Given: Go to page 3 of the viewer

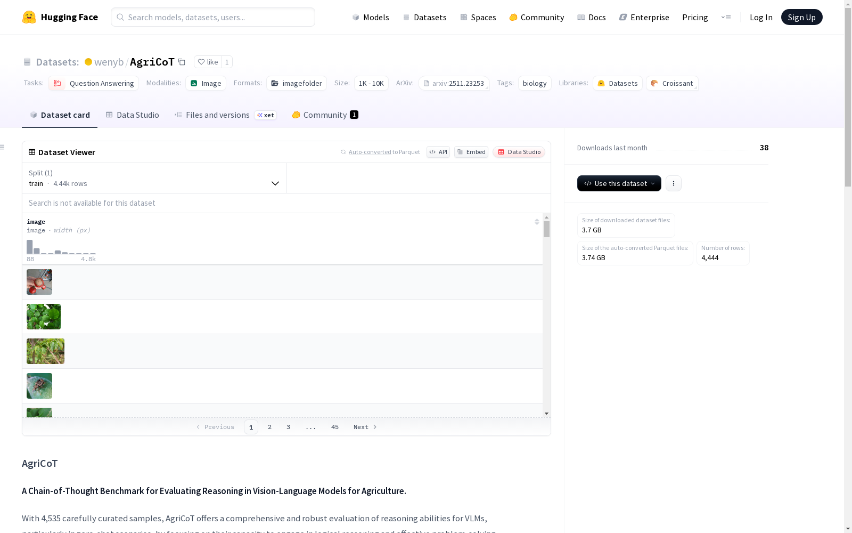Looking at the screenshot, I should (x=288, y=427).
